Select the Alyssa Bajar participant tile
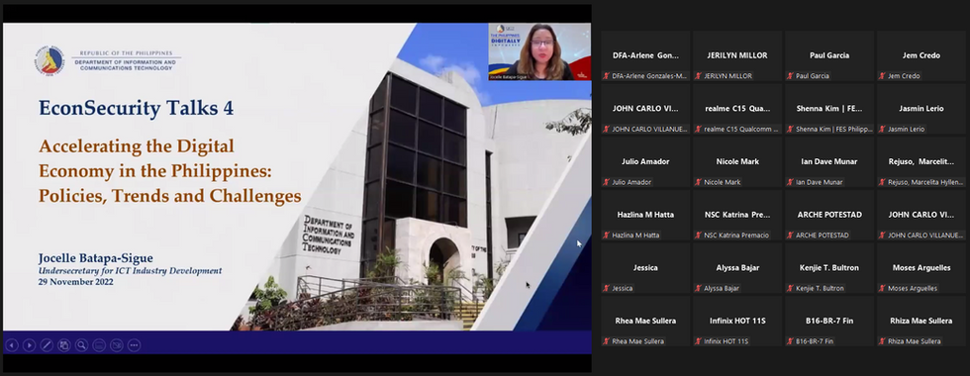This screenshot has height=376, width=970. [x=737, y=268]
